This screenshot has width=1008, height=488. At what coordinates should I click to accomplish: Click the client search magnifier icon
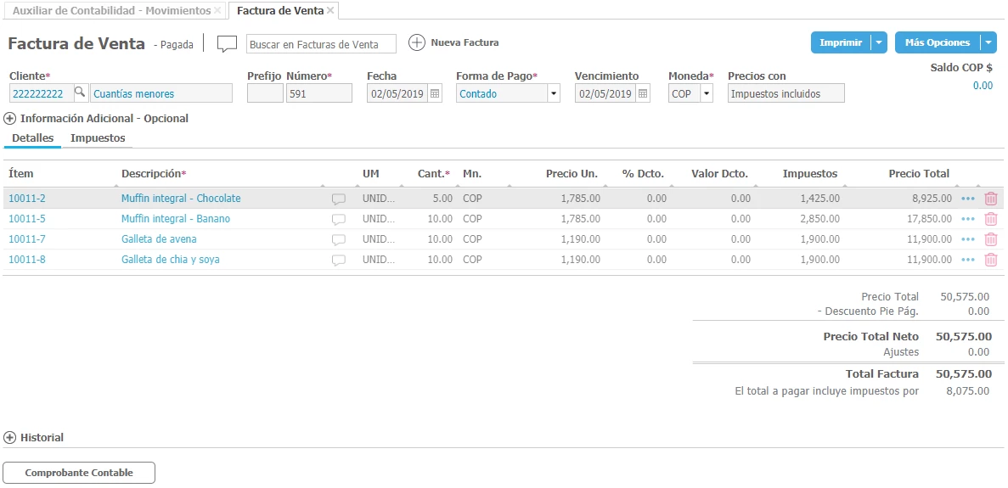tap(80, 93)
